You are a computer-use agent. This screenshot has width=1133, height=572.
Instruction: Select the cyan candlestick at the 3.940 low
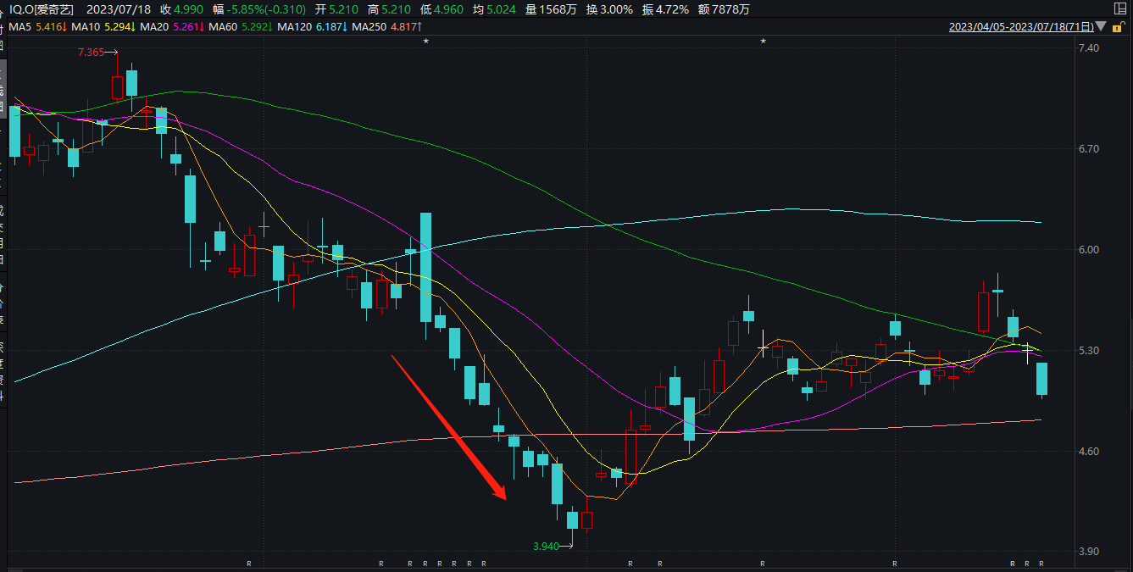[572, 520]
